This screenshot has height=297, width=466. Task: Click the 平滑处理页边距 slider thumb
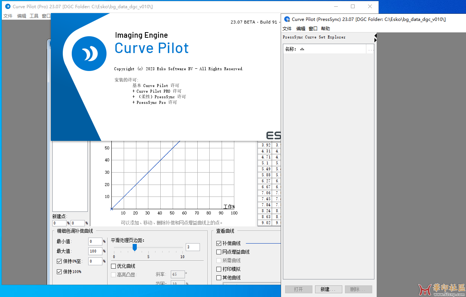[x=135, y=247]
